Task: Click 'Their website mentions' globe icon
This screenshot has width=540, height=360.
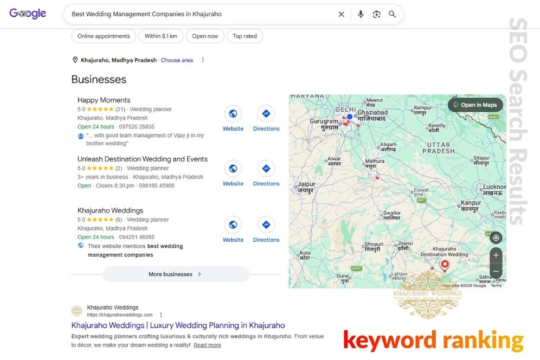Action: [x=81, y=246]
